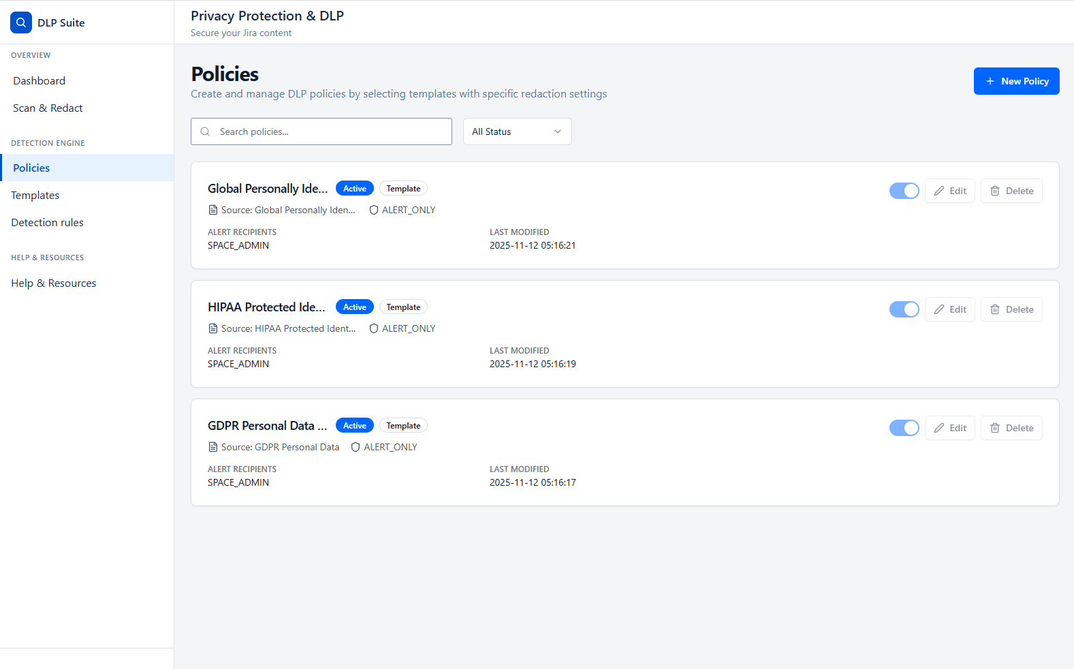Navigate to Detection rules
Image resolution: width=1074 pixels, height=669 pixels.
48,223
